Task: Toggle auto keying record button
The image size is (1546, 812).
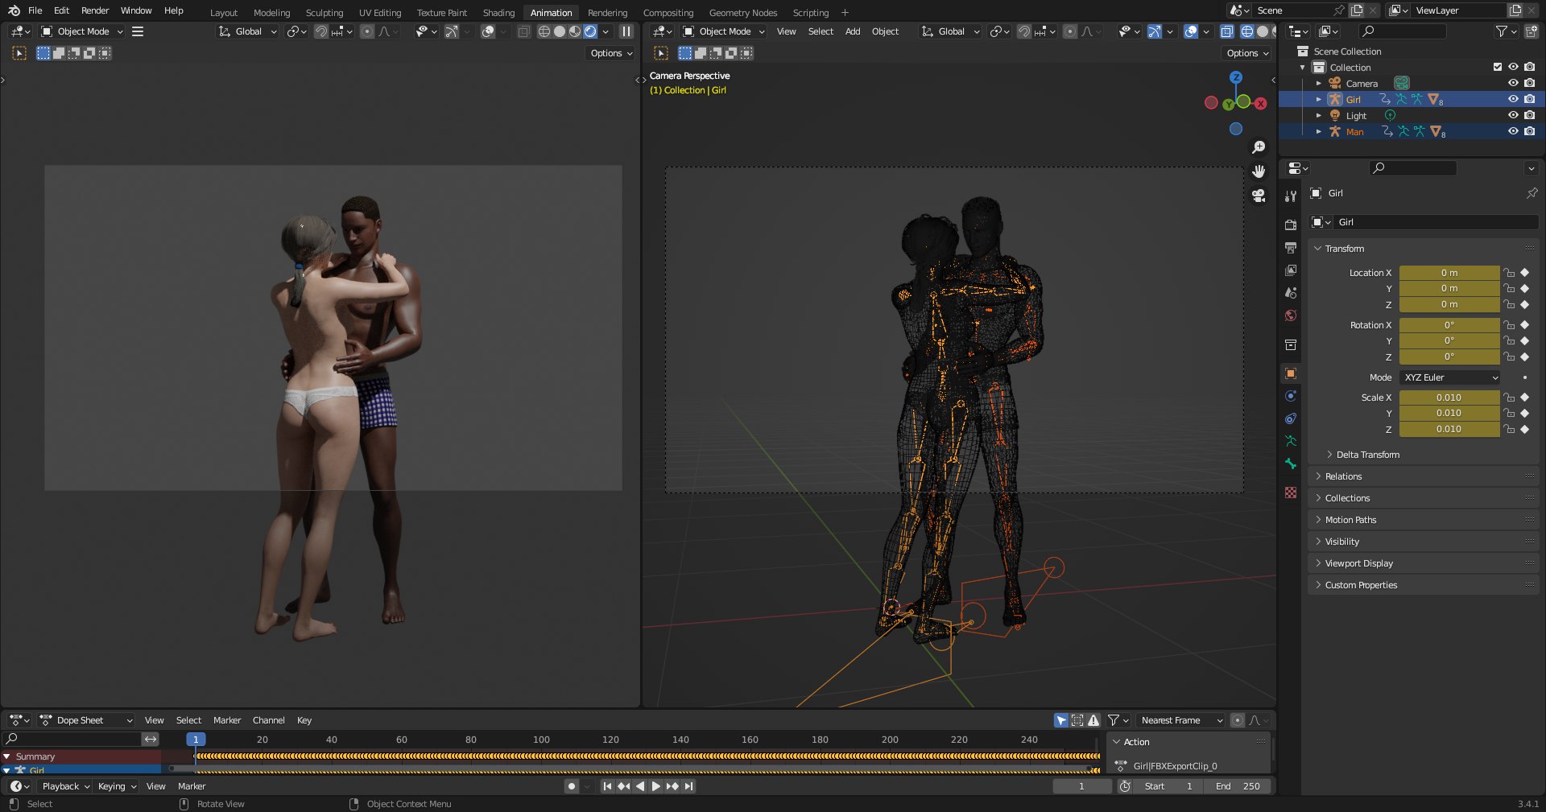Action: [x=572, y=786]
